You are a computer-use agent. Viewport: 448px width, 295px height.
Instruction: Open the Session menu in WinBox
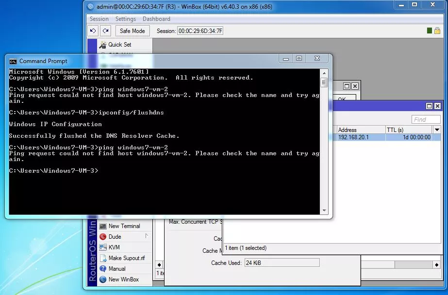click(x=99, y=19)
